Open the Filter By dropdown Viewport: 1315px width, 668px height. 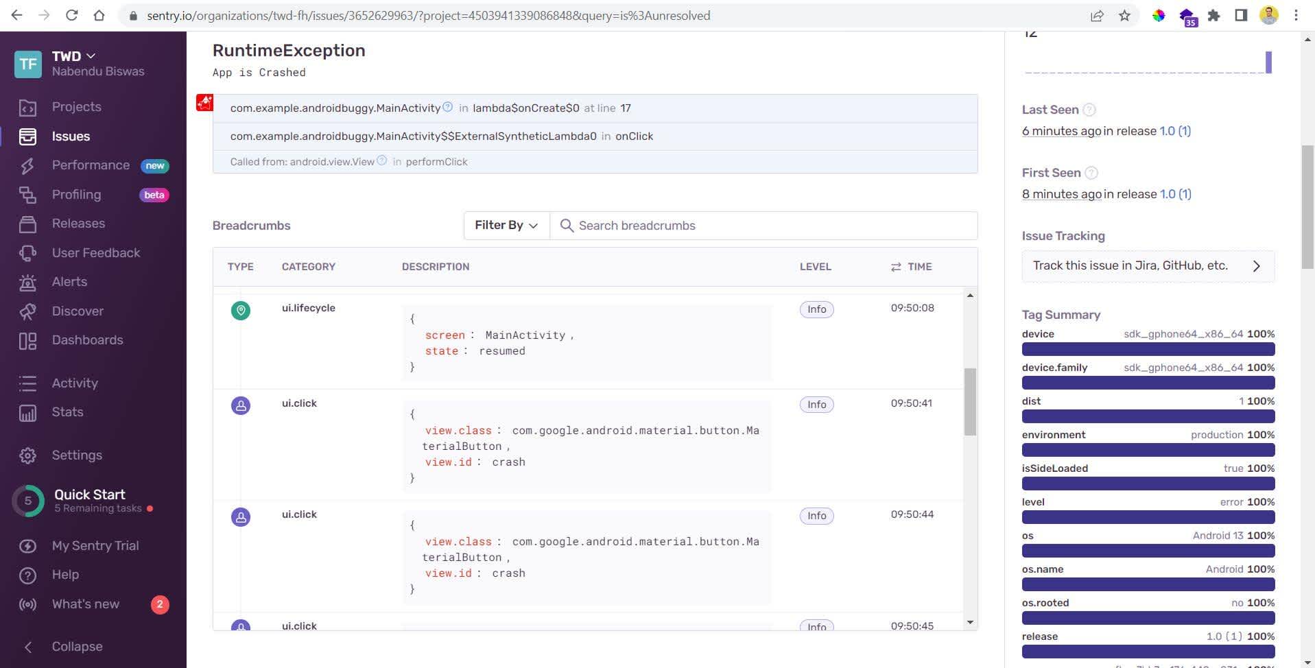pyautogui.click(x=506, y=226)
